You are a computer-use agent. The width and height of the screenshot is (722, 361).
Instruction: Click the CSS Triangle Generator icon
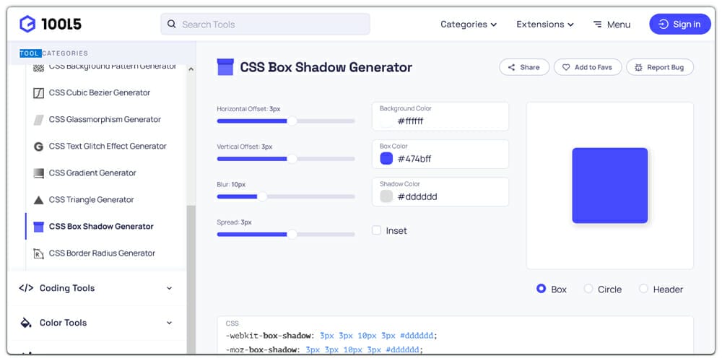pos(39,200)
